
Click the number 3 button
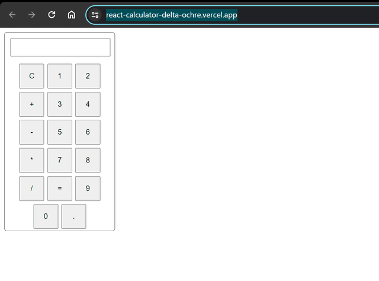pos(60,104)
